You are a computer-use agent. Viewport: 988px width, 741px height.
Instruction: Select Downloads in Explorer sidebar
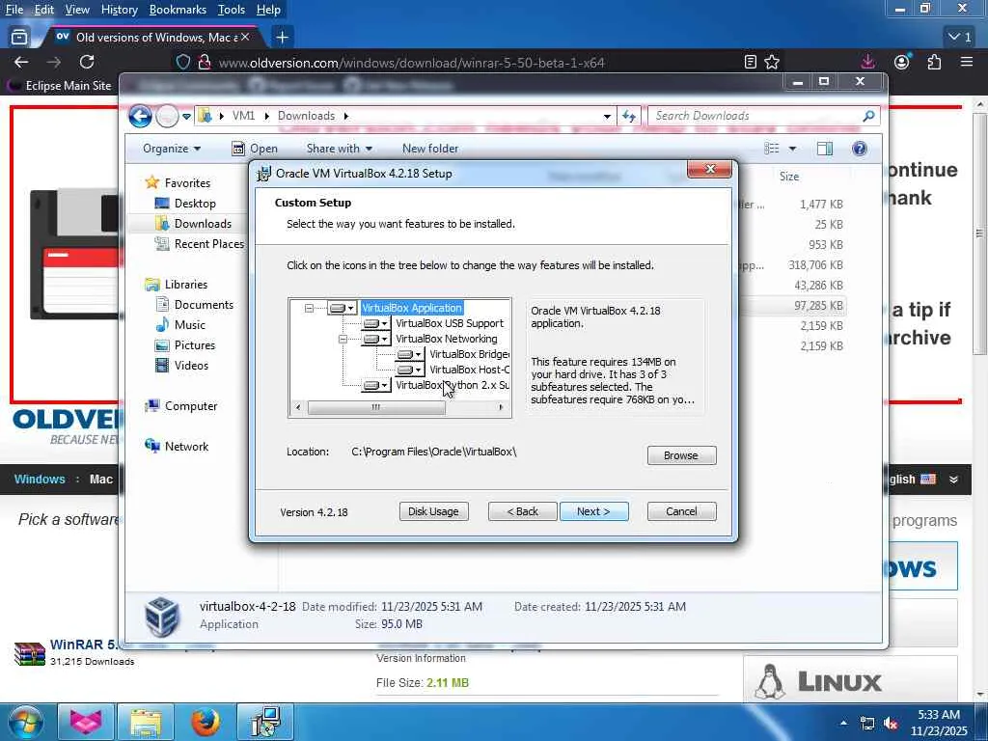(x=203, y=224)
